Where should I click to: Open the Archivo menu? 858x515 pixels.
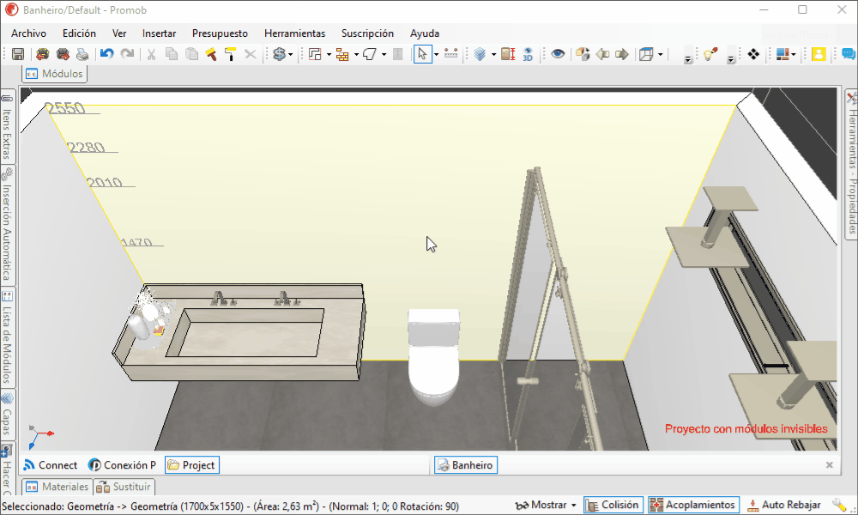[28, 33]
